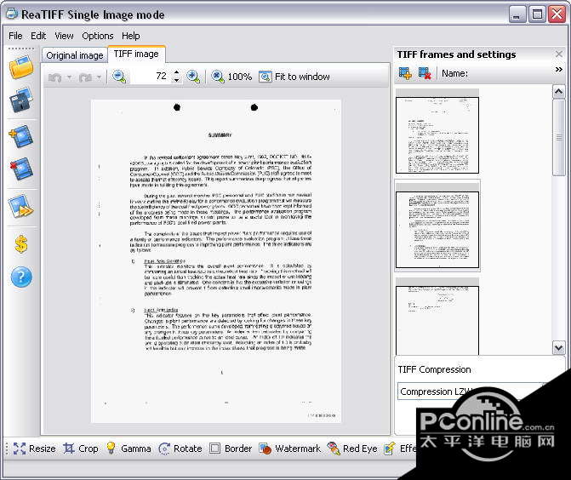Viewport: 571px width, 480px height.
Task: Select the Rotate tool
Action: click(x=180, y=449)
